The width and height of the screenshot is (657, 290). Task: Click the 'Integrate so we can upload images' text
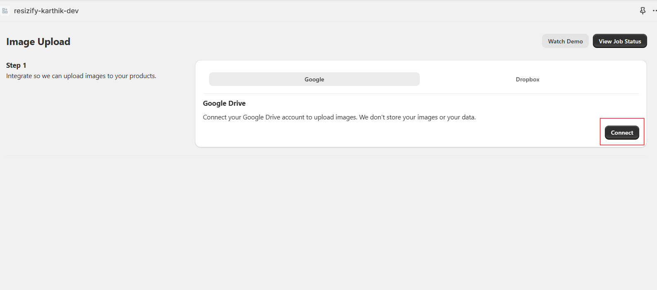(x=81, y=76)
